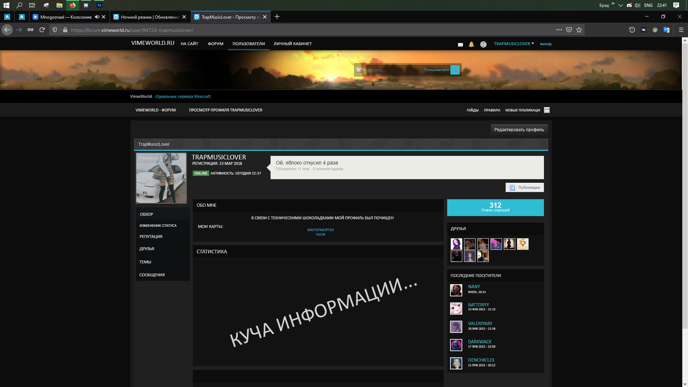Open the ВИНТЕРМОРГЕН map link
The width and height of the screenshot is (688, 387).
tap(320, 230)
